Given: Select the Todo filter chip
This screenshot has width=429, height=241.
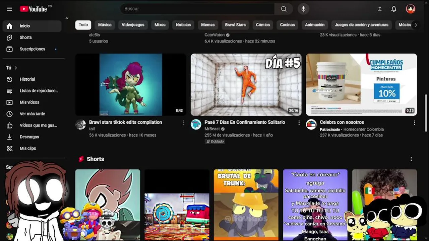Looking at the screenshot, I should tap(83, 25).
